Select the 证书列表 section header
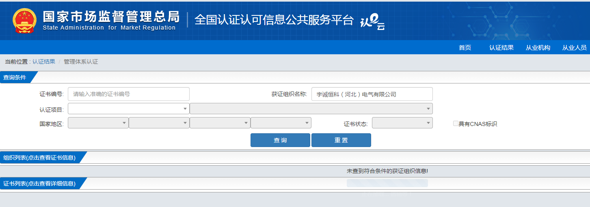590x207 pixels. [39, 184]
